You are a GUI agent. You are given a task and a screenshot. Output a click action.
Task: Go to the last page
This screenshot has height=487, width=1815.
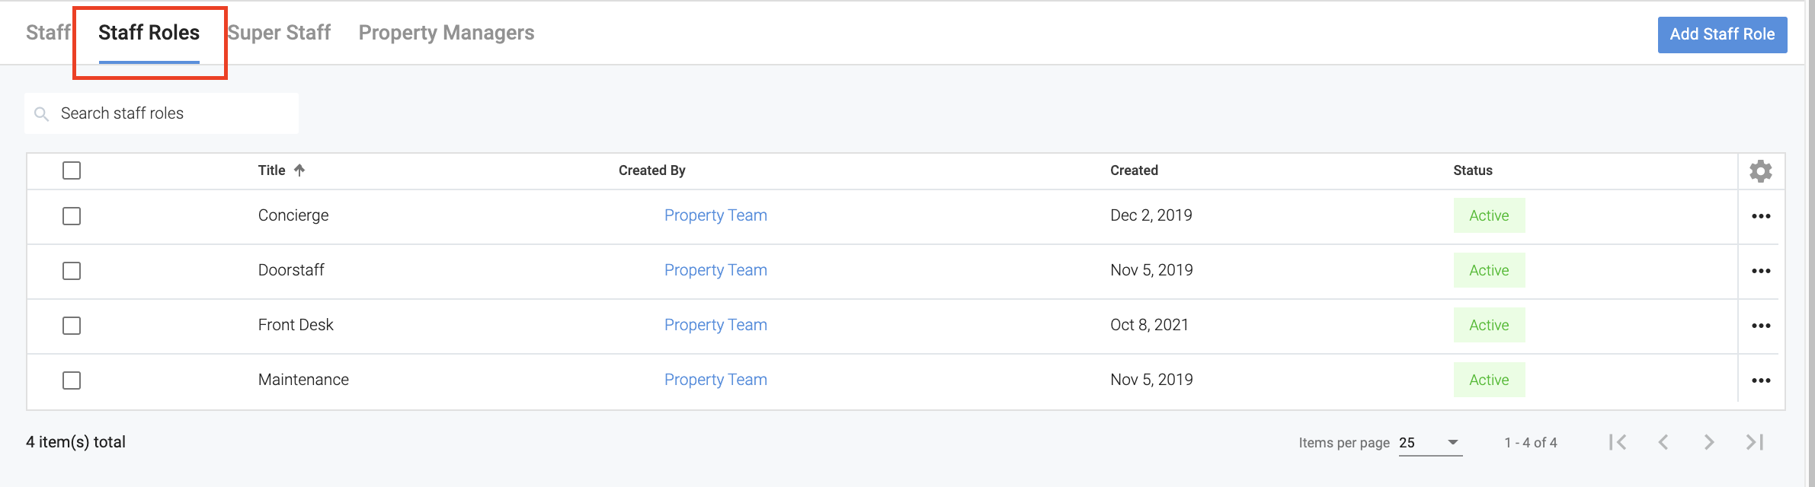(x=1755, y=442)
